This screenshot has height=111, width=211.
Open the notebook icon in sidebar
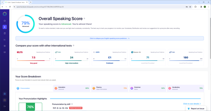click(x=5, y=33)
